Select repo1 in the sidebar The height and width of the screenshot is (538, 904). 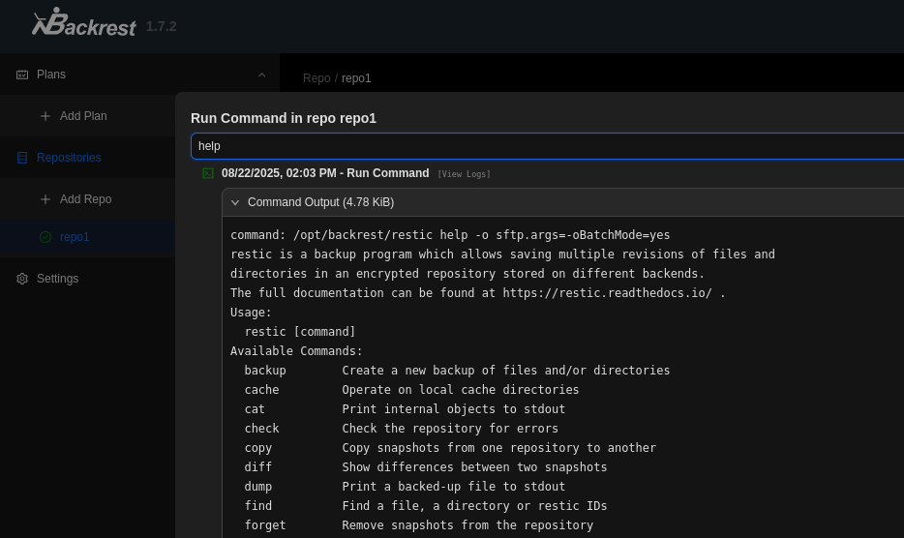pos(75,237)
